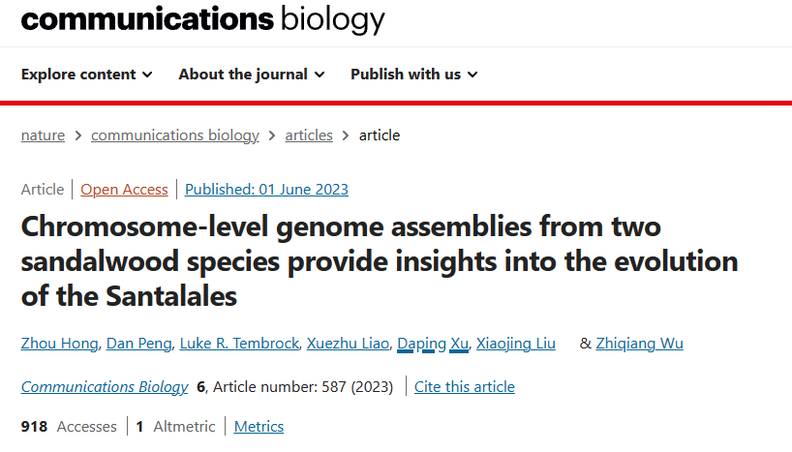The width and height of the screenshot is (792, 452).
Task: View author Luke R. Tembrock
Action: click(235, 343)
